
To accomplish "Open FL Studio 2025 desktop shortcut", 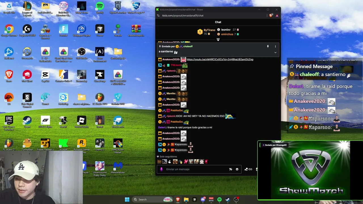I will (x=100, y=99).
